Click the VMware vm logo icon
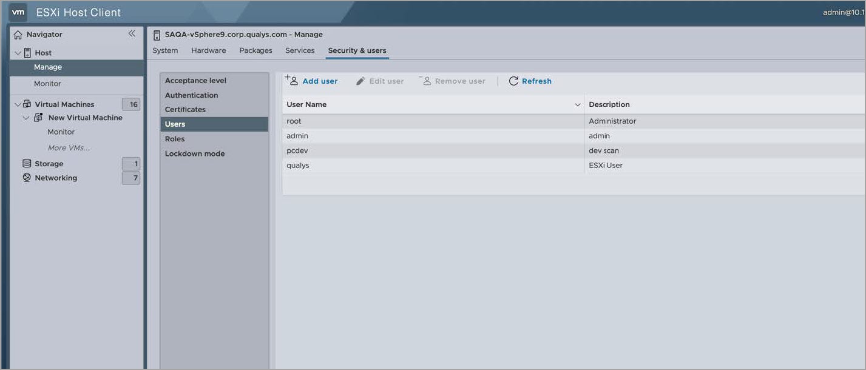This screenshot has width=866, height=370. pyautogui.click(x=18, y=12)
